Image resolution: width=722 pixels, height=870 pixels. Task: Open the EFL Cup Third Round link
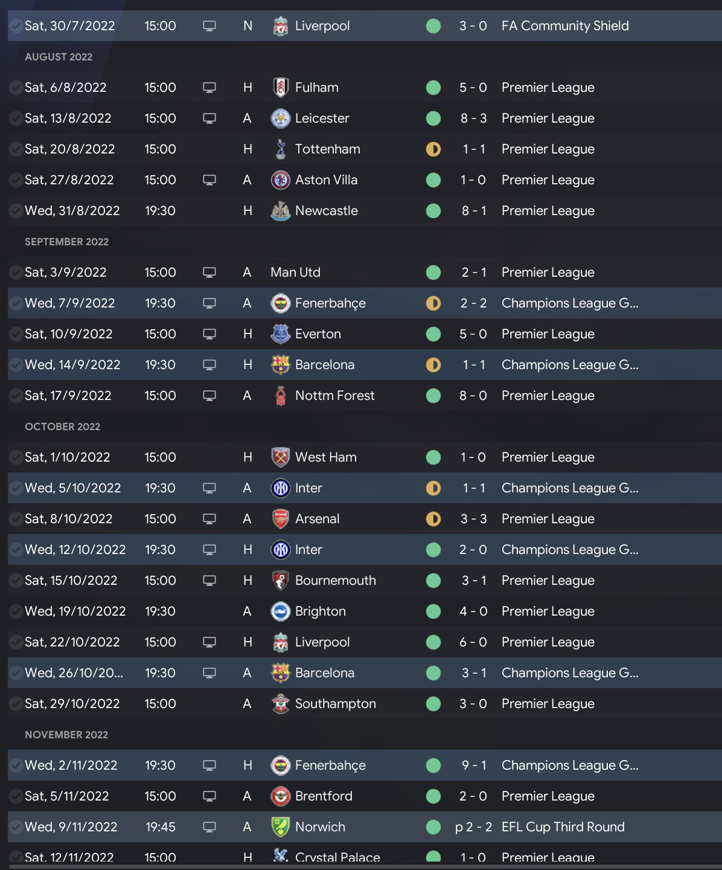tap(563, 827)
